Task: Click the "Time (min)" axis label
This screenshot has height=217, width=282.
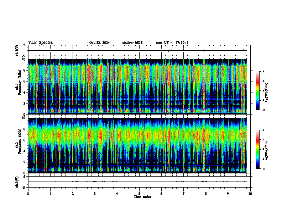Action: point(142,197)
